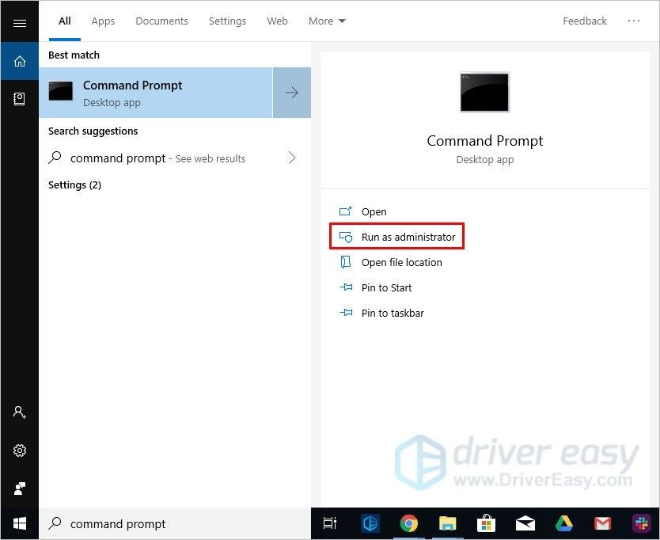Open File Explorer from the taskbar
The height and width of the screenshot is (540, 660).
tap(447, 523)
